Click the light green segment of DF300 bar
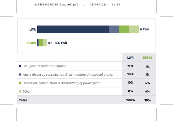Viewport: 173px width, 121px height. point(44,43)
